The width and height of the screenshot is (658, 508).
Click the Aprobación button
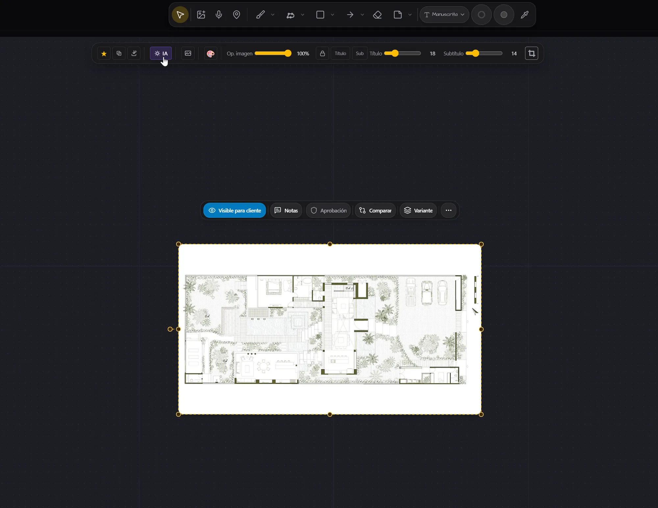click(x=328, y=210)
